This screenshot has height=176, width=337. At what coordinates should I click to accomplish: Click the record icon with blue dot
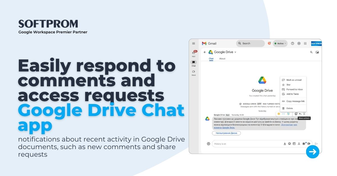tap(304, 143)
